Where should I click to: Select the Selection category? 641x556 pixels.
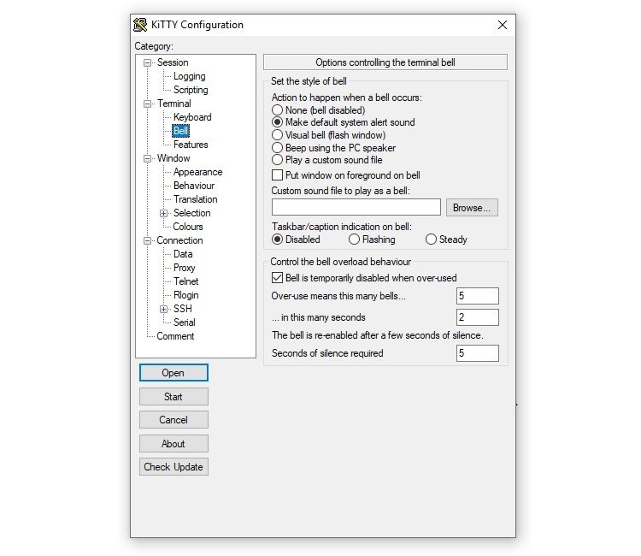point(191,213)
